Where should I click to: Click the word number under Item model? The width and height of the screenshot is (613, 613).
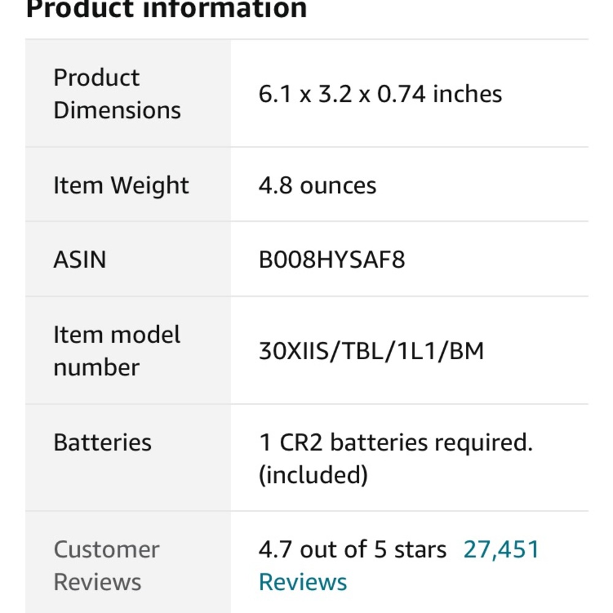click(x=96, y=367)
